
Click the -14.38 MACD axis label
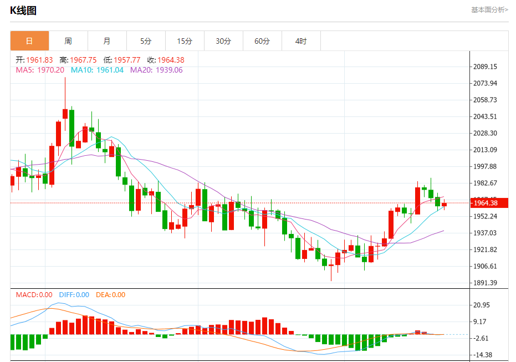tap(483, 355)
